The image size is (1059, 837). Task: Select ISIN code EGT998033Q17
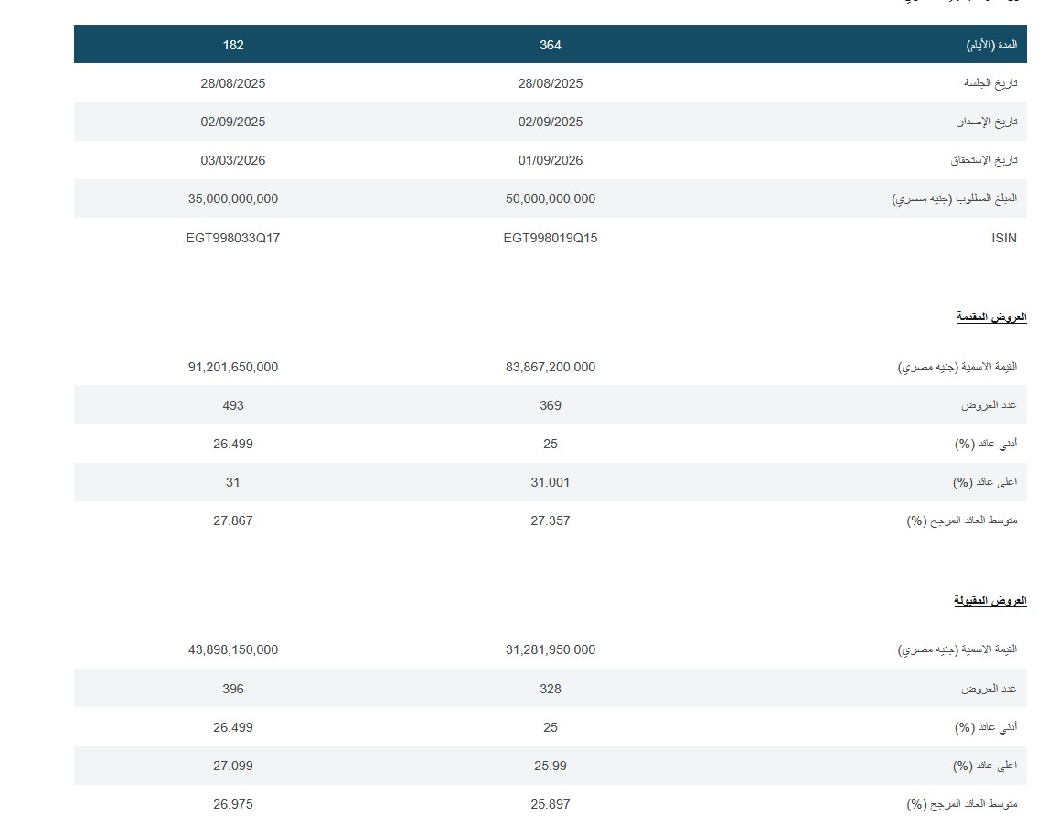click(233, 238)
